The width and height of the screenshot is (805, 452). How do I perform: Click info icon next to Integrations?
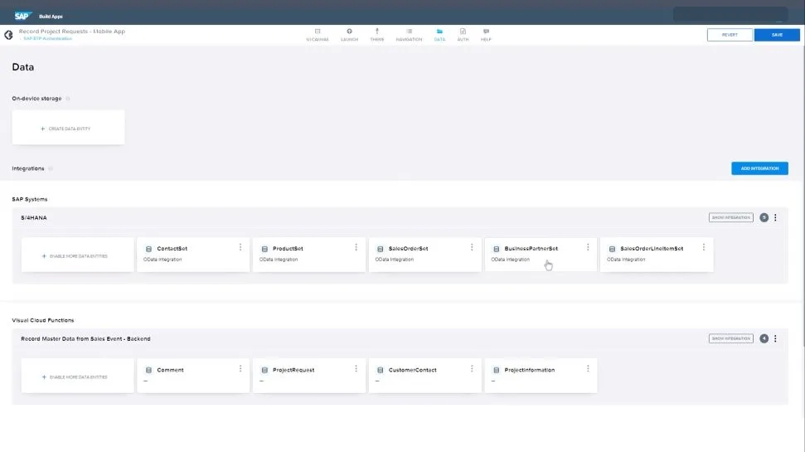click(51, 168)
